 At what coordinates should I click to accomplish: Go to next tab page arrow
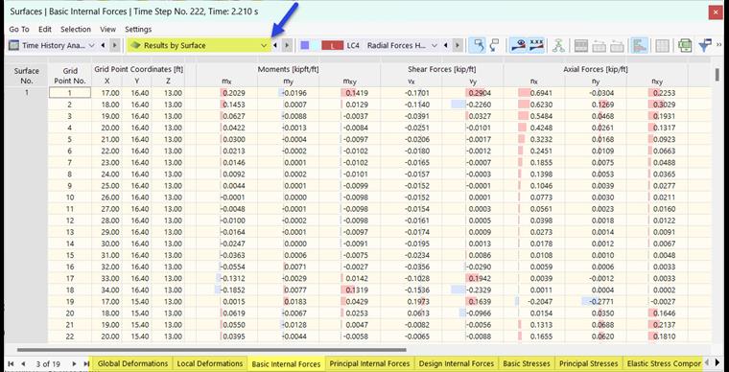(x=74, y=363)
